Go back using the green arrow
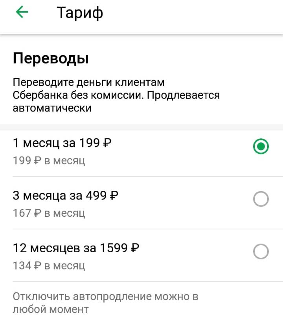Image resolution: width=283 pixels, height=324 pixels. pyautogui.click(x=22, y=12)
